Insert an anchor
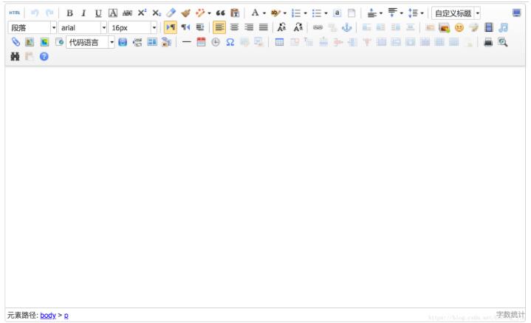The width and height of the screenshot is (531, 323). click(x=347, y=27)
